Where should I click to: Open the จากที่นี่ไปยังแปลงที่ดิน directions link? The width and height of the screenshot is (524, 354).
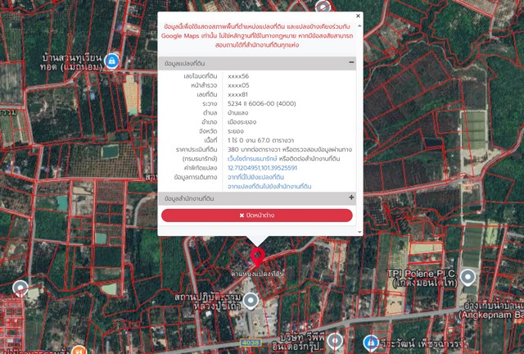click(255, 177)
